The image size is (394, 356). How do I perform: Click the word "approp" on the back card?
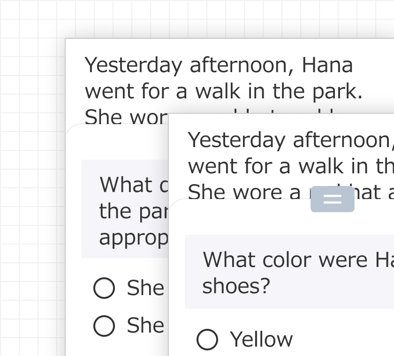pyautogui.click(x=133, y=237)
